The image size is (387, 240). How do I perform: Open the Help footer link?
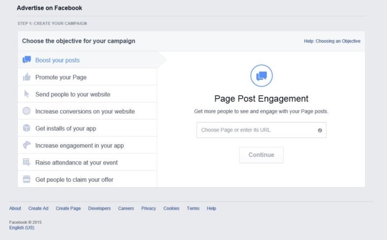click(211, 208)
